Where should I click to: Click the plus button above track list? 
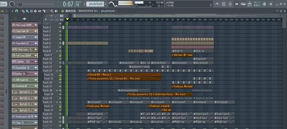[46, 19]
